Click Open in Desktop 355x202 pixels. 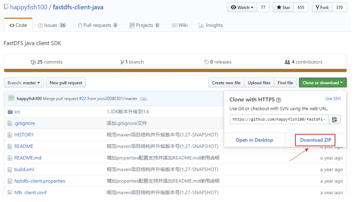(x=254, y=140)
